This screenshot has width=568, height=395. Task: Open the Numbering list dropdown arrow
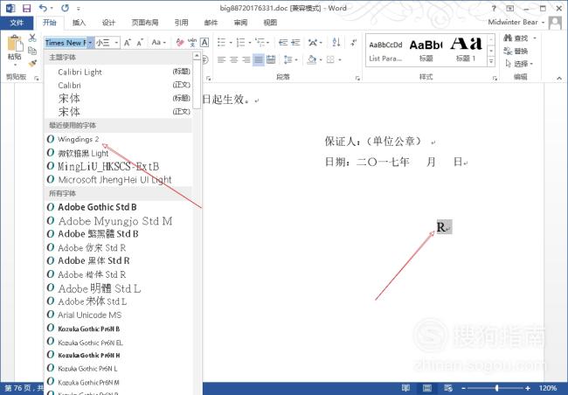coord(250,43)
